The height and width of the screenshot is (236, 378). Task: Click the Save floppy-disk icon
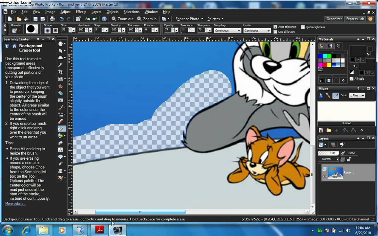click(x=35, y=19)
